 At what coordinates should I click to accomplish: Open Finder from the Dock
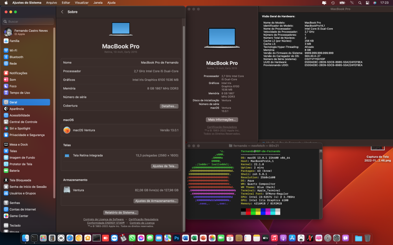[26, 238]
